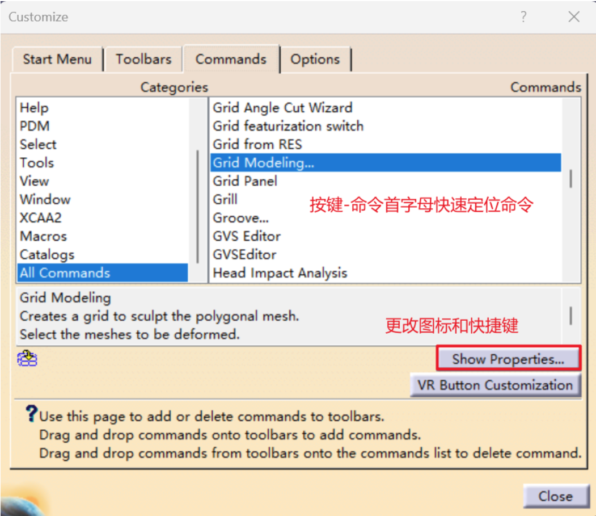Switch to the Start Menu tab
596x516 pixels.
(57, 60)
